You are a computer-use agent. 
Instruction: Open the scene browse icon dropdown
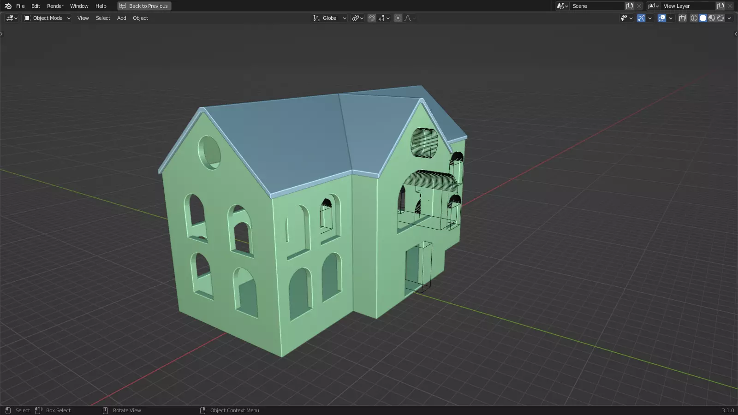pyautogui.click(x=562, y=6)
